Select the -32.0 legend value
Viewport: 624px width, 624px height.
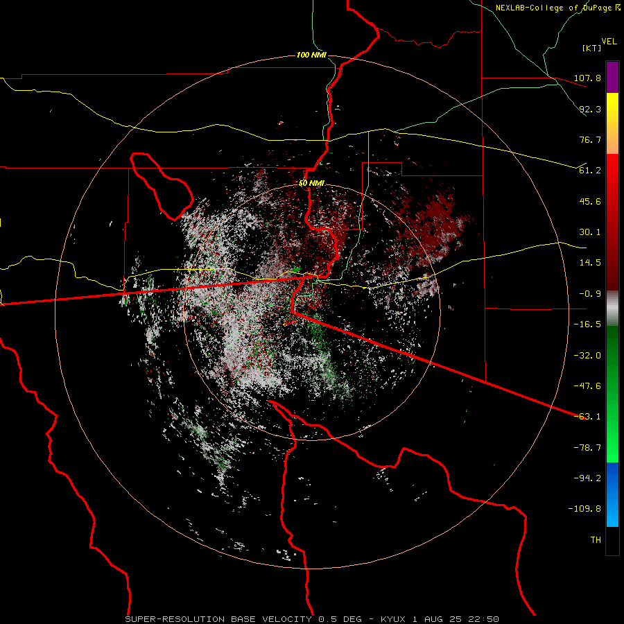pyautogui.click(x=587, y=356)
